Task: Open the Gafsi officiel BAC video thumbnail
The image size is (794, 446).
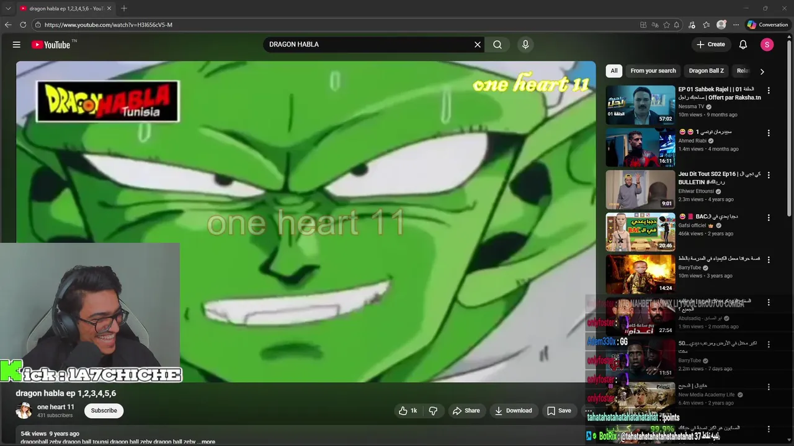Action: 640,231
